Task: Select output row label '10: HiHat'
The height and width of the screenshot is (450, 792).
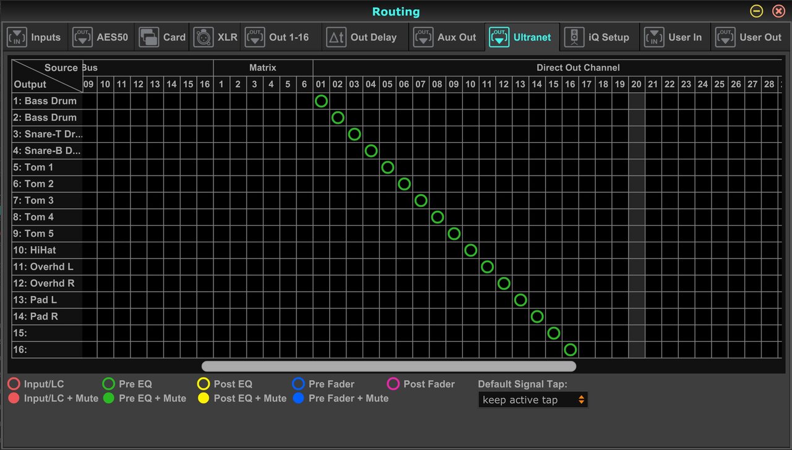Action: tap(47, 250)
